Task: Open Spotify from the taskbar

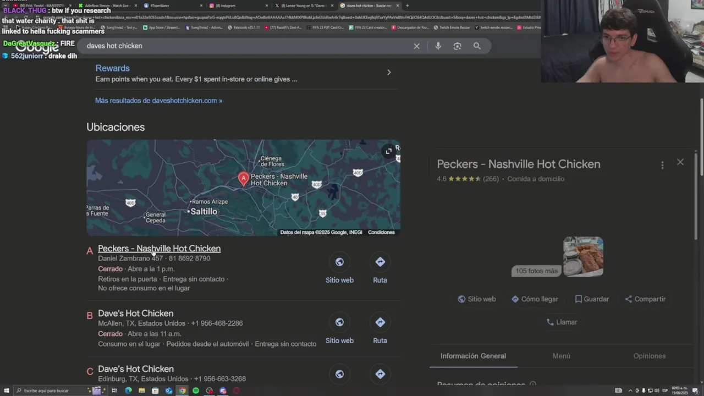Action: point(196,391)
